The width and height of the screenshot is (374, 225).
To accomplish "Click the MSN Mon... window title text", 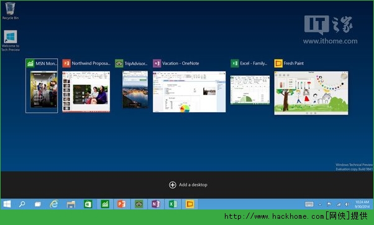I will coord(46,64).
